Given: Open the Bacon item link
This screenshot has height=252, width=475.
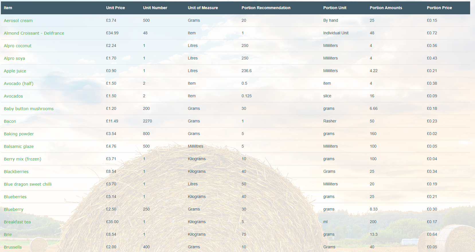Looking at the screenshot, I should pos(10,121).
